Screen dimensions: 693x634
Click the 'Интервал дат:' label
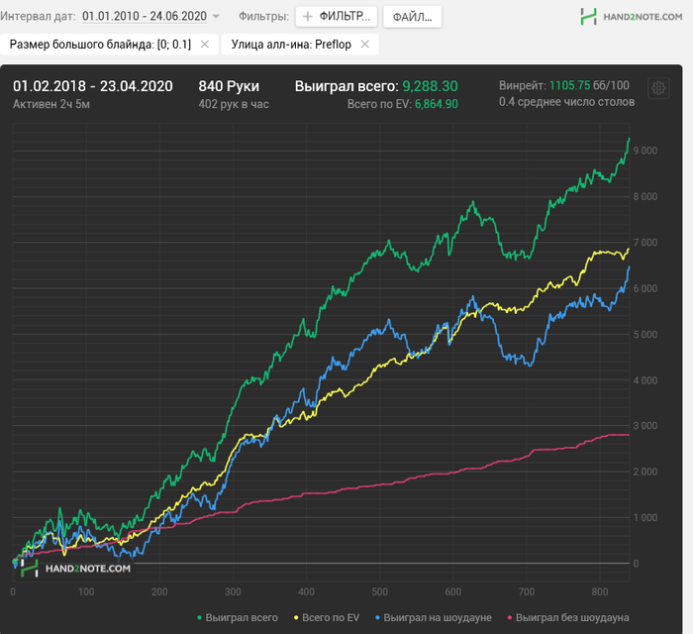[38, 17]
